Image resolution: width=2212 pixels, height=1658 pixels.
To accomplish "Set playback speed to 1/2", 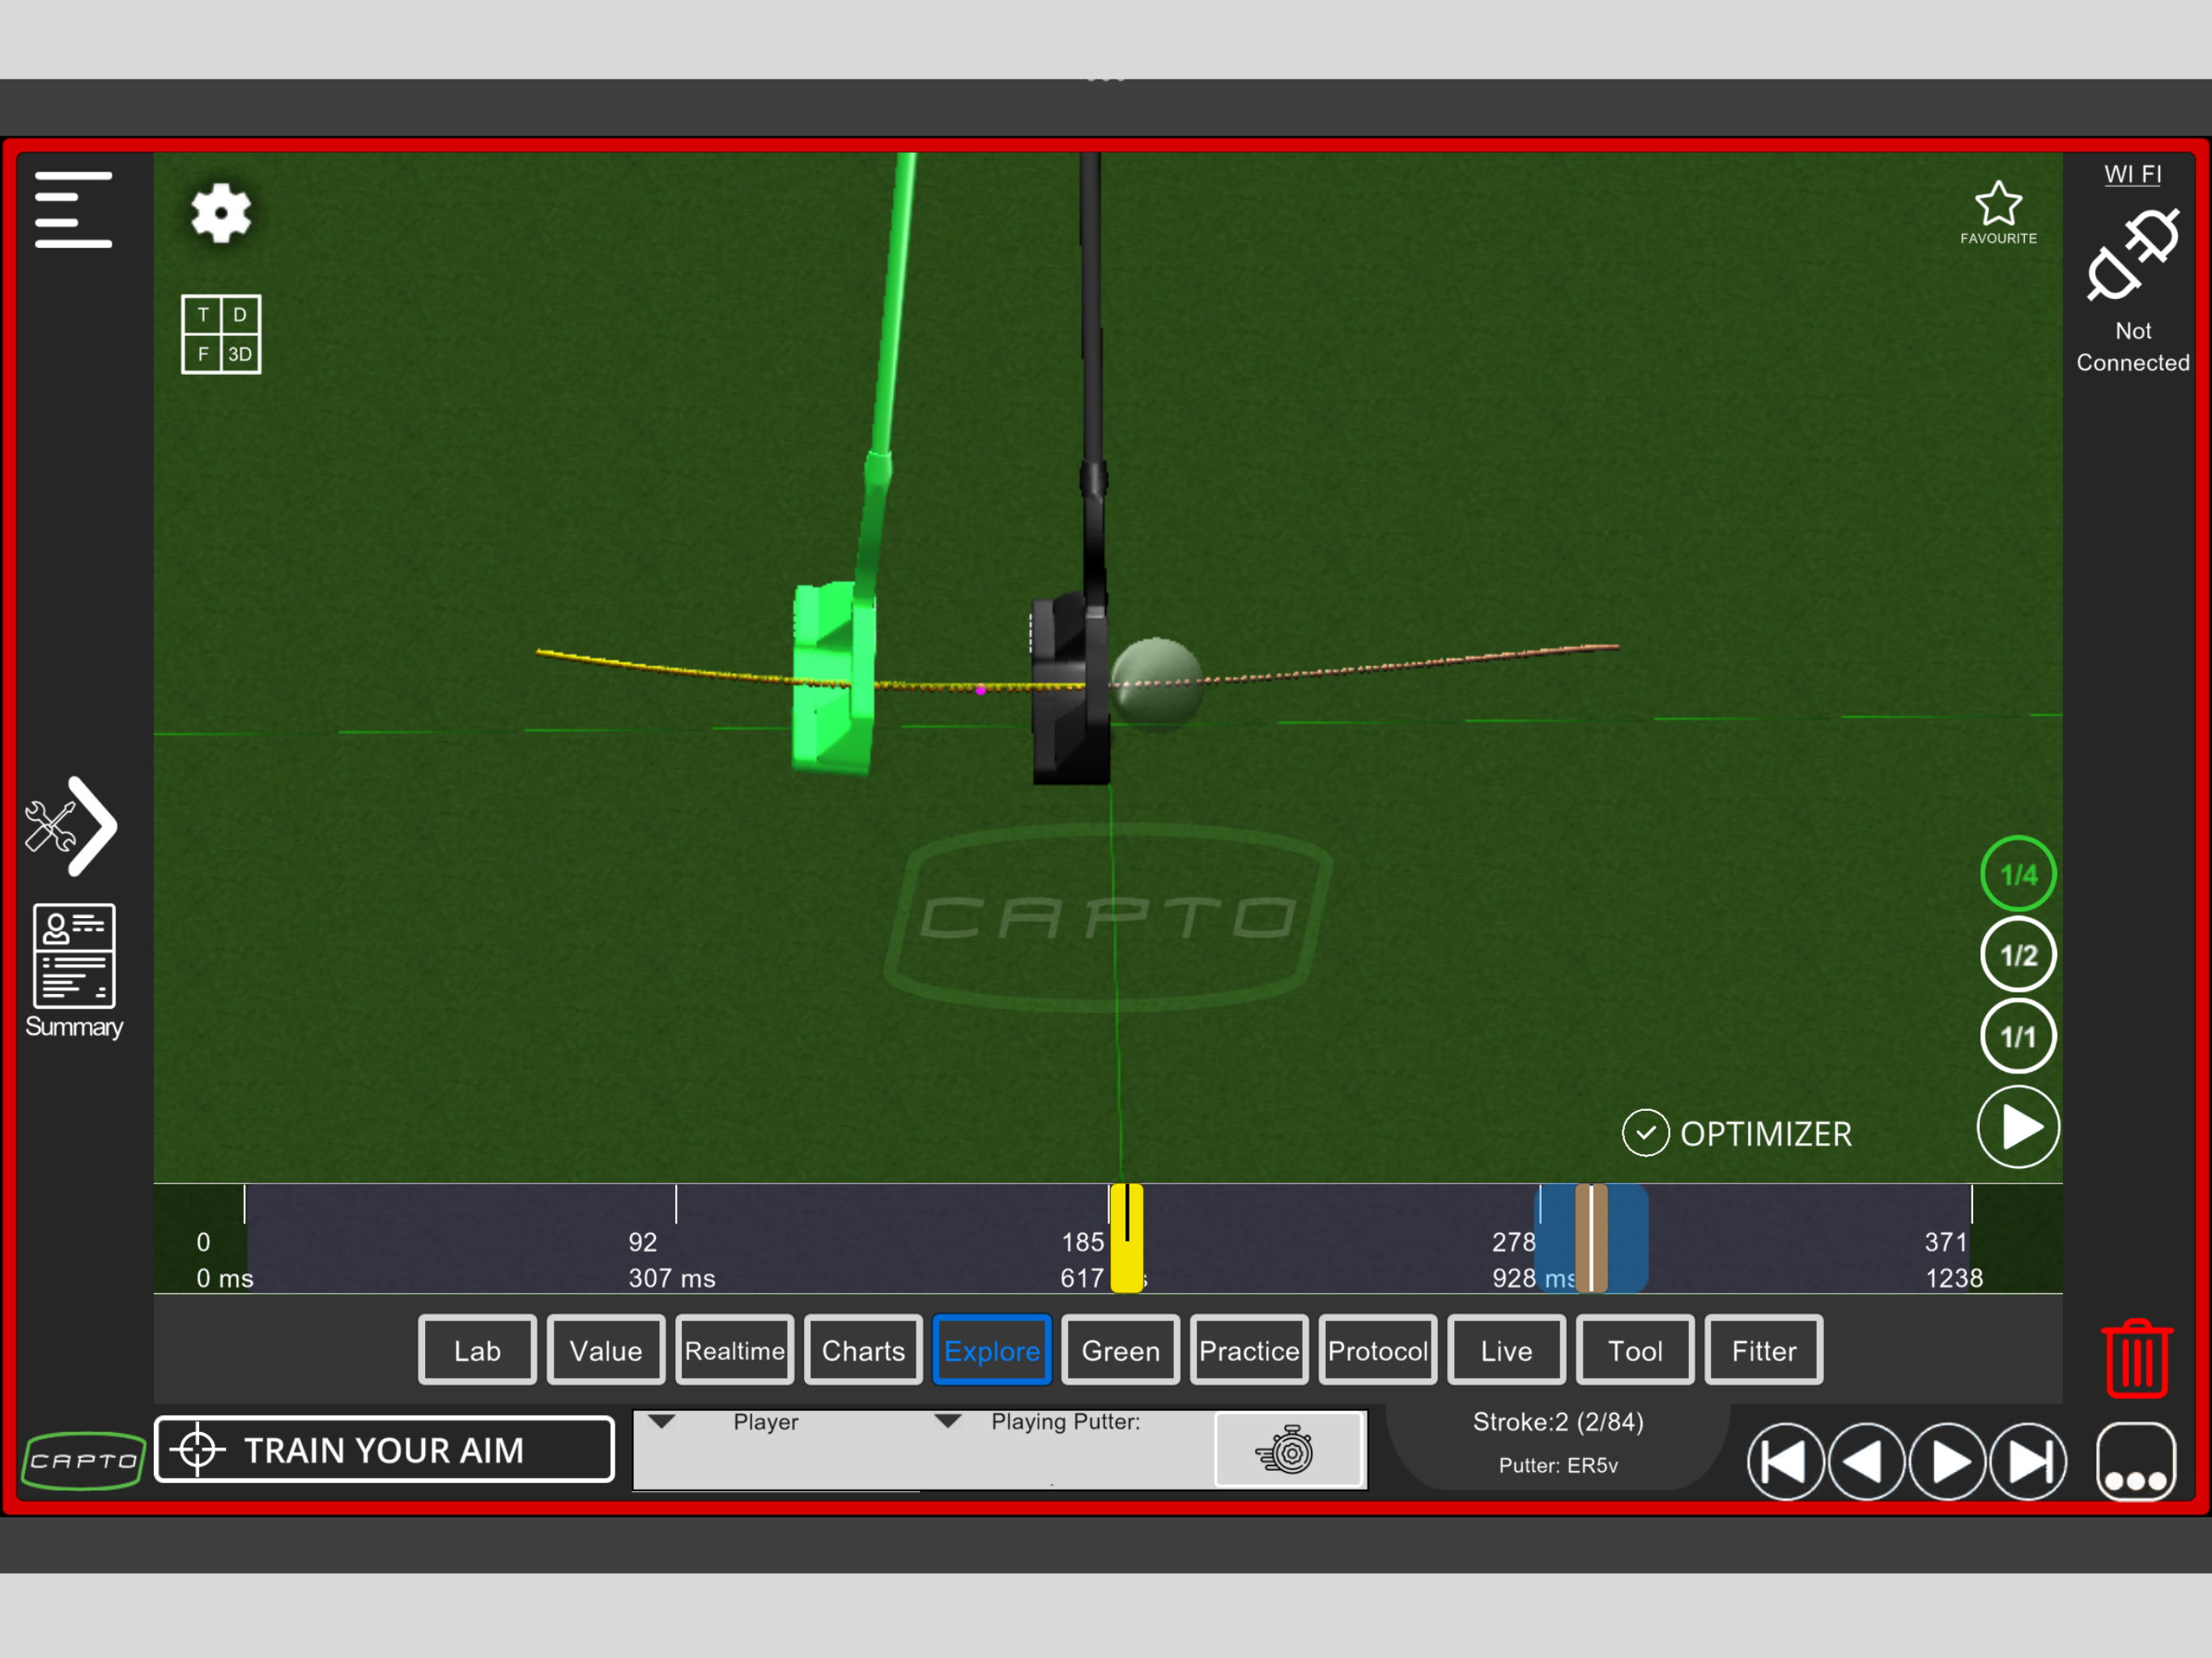I will [x=2018, y=955].
